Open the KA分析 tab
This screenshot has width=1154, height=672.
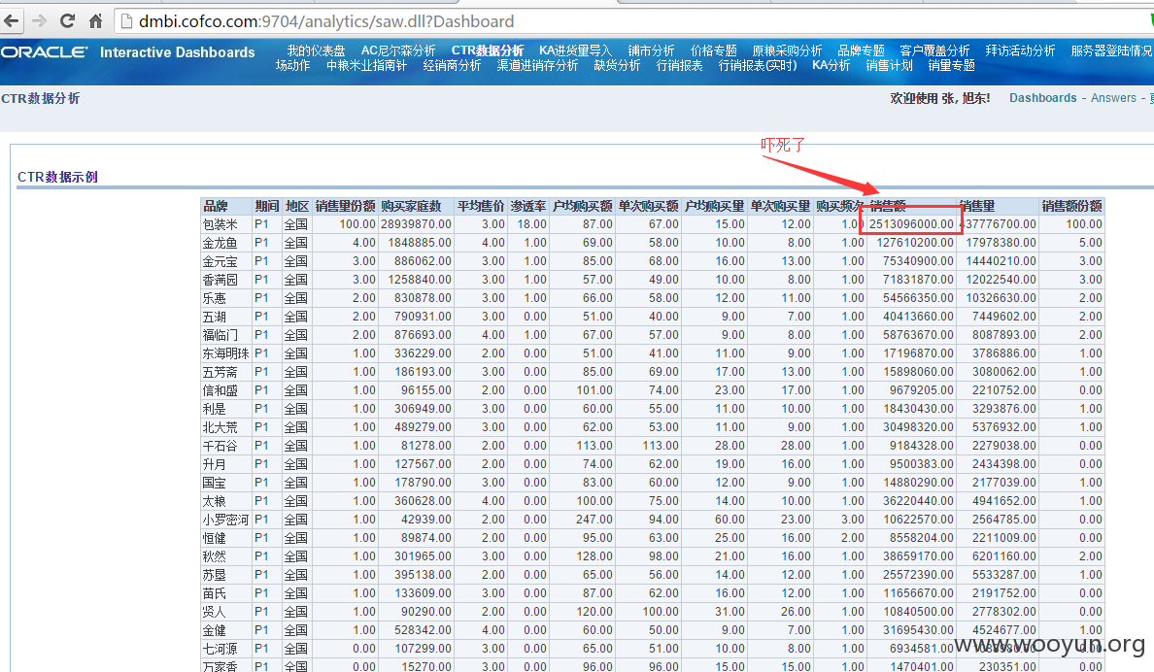click(x=831, y=65)
